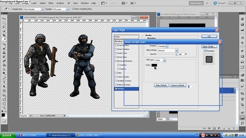Open the Layer menu
Viewport: 246px width, 138px height.
click(x=34, y=3)
